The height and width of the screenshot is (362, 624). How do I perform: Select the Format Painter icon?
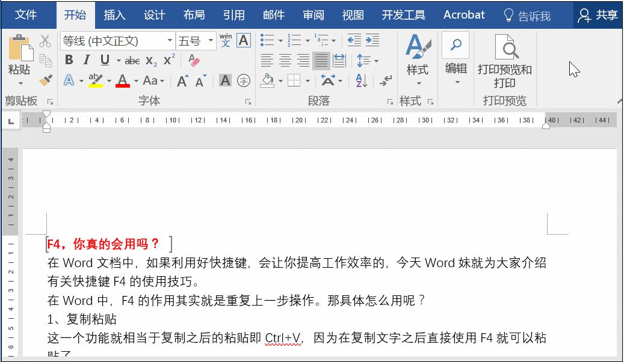tap(45, 78)
